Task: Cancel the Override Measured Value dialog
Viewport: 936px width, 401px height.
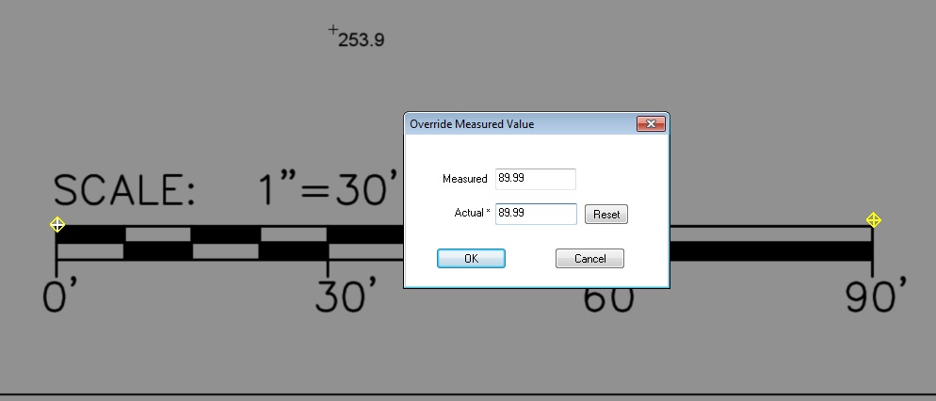Action: 589,258
